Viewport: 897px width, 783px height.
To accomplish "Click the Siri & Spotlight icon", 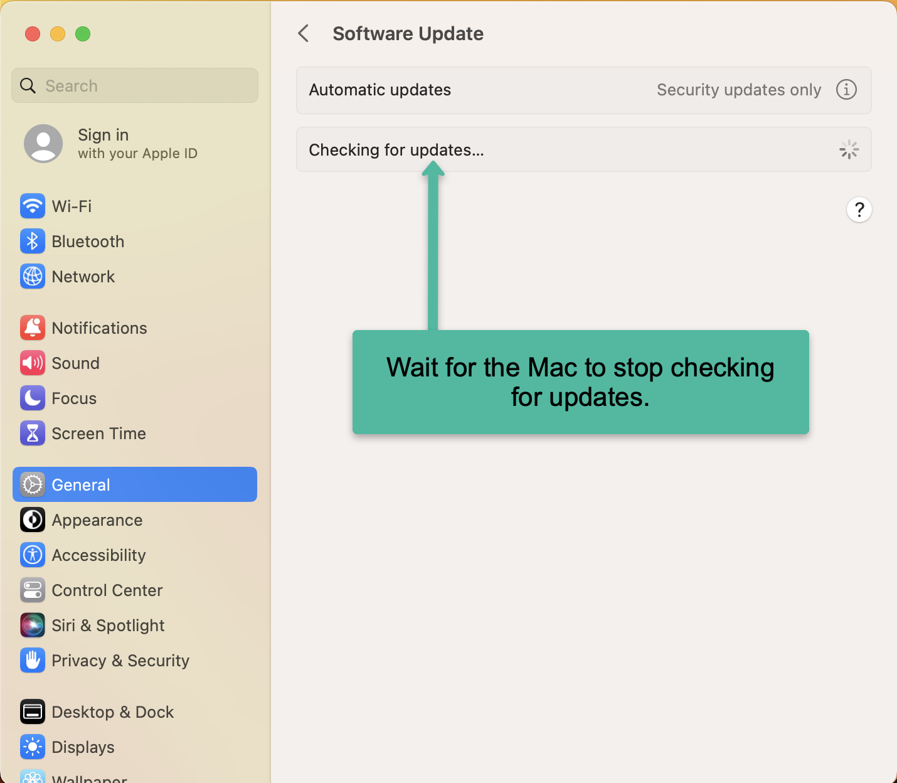I will (33, 625).
